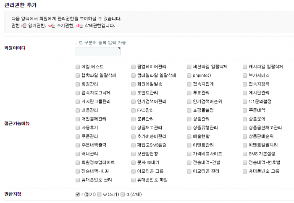The image size is (294, 203).
Task: Enable the w (쓰기) permission checkbox
Action: click(x=99, y=194)
